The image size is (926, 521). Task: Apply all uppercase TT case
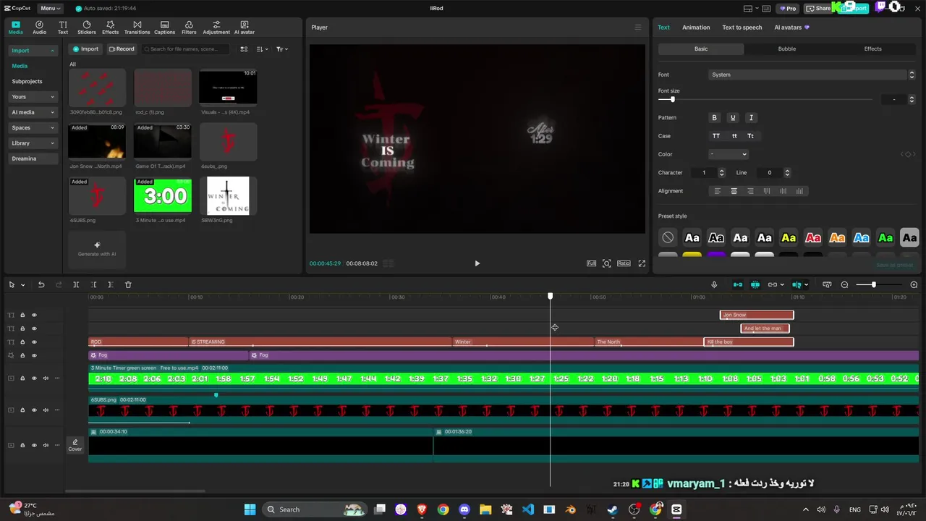[716, 136]
